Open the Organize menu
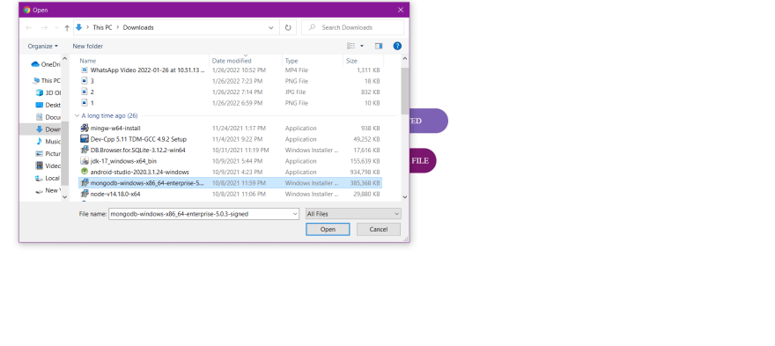 pyautogui.click(x=42, y=46)
